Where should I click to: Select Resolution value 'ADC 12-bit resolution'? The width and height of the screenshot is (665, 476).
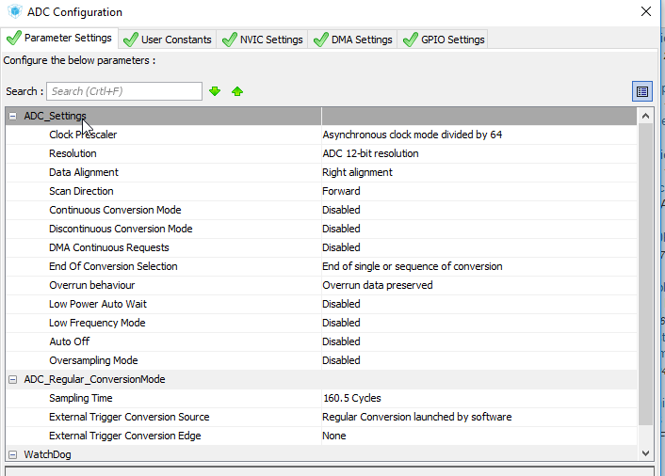tap(370, 153)
